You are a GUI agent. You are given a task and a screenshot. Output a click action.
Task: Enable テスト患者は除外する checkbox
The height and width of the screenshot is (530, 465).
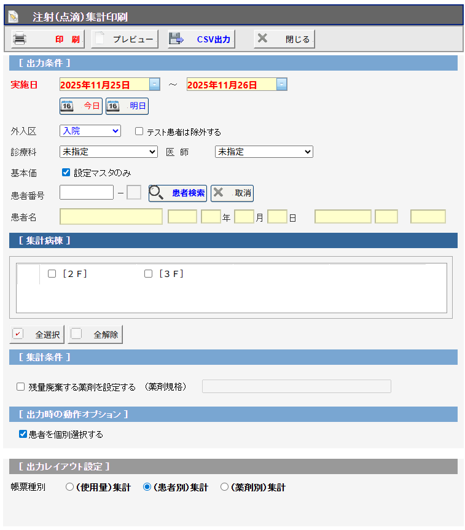(139, 131)
